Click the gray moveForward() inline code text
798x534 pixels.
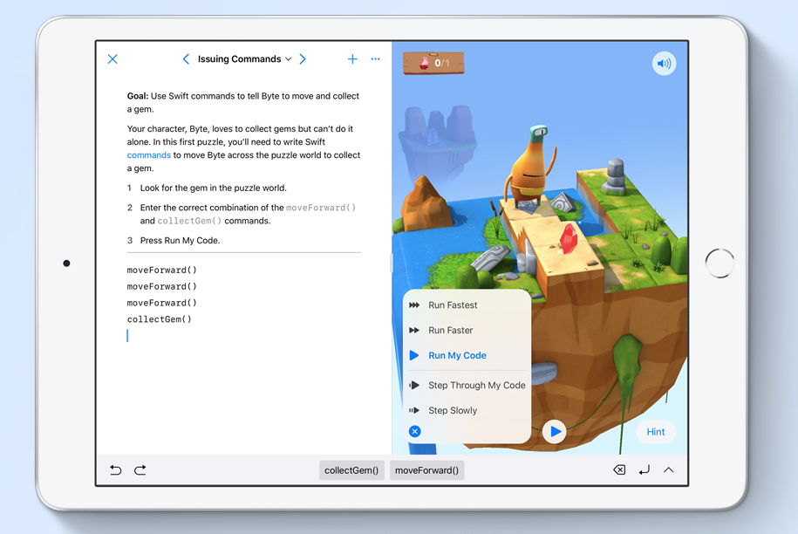(x=321, y=208)
